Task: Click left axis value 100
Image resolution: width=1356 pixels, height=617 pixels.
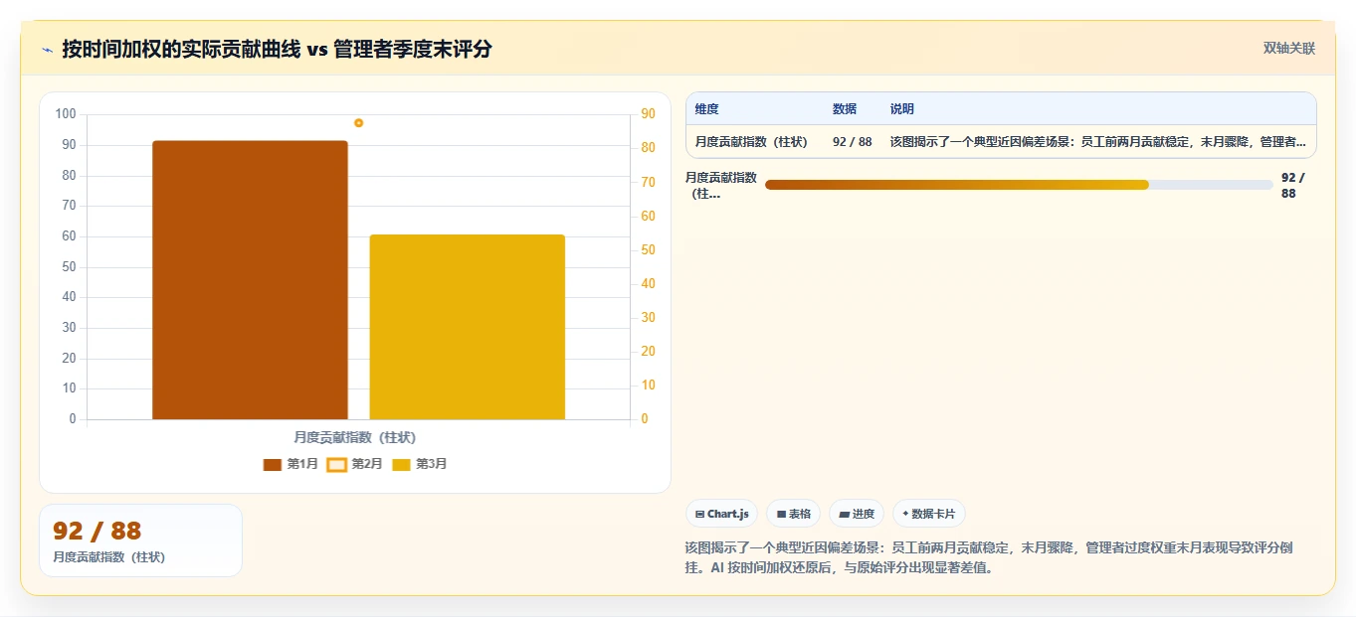Action: pyautogui.click(x=66, y=114)
